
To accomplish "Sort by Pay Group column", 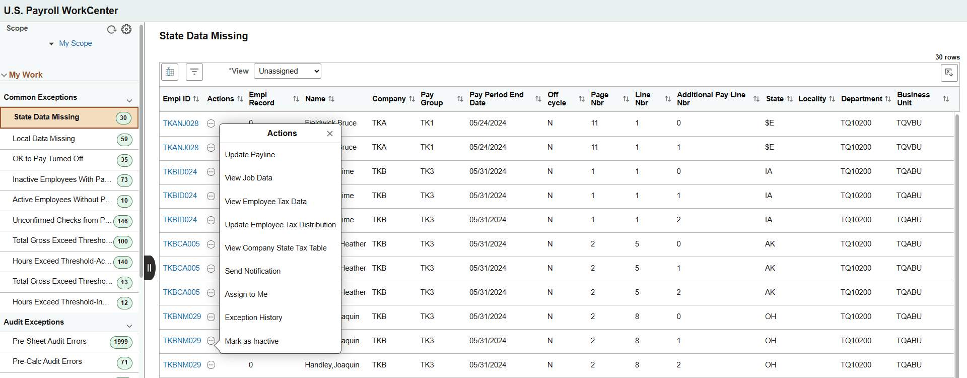I will [x=460, y=99].
